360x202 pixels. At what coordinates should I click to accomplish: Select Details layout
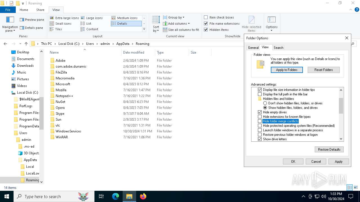click(126, 24)
